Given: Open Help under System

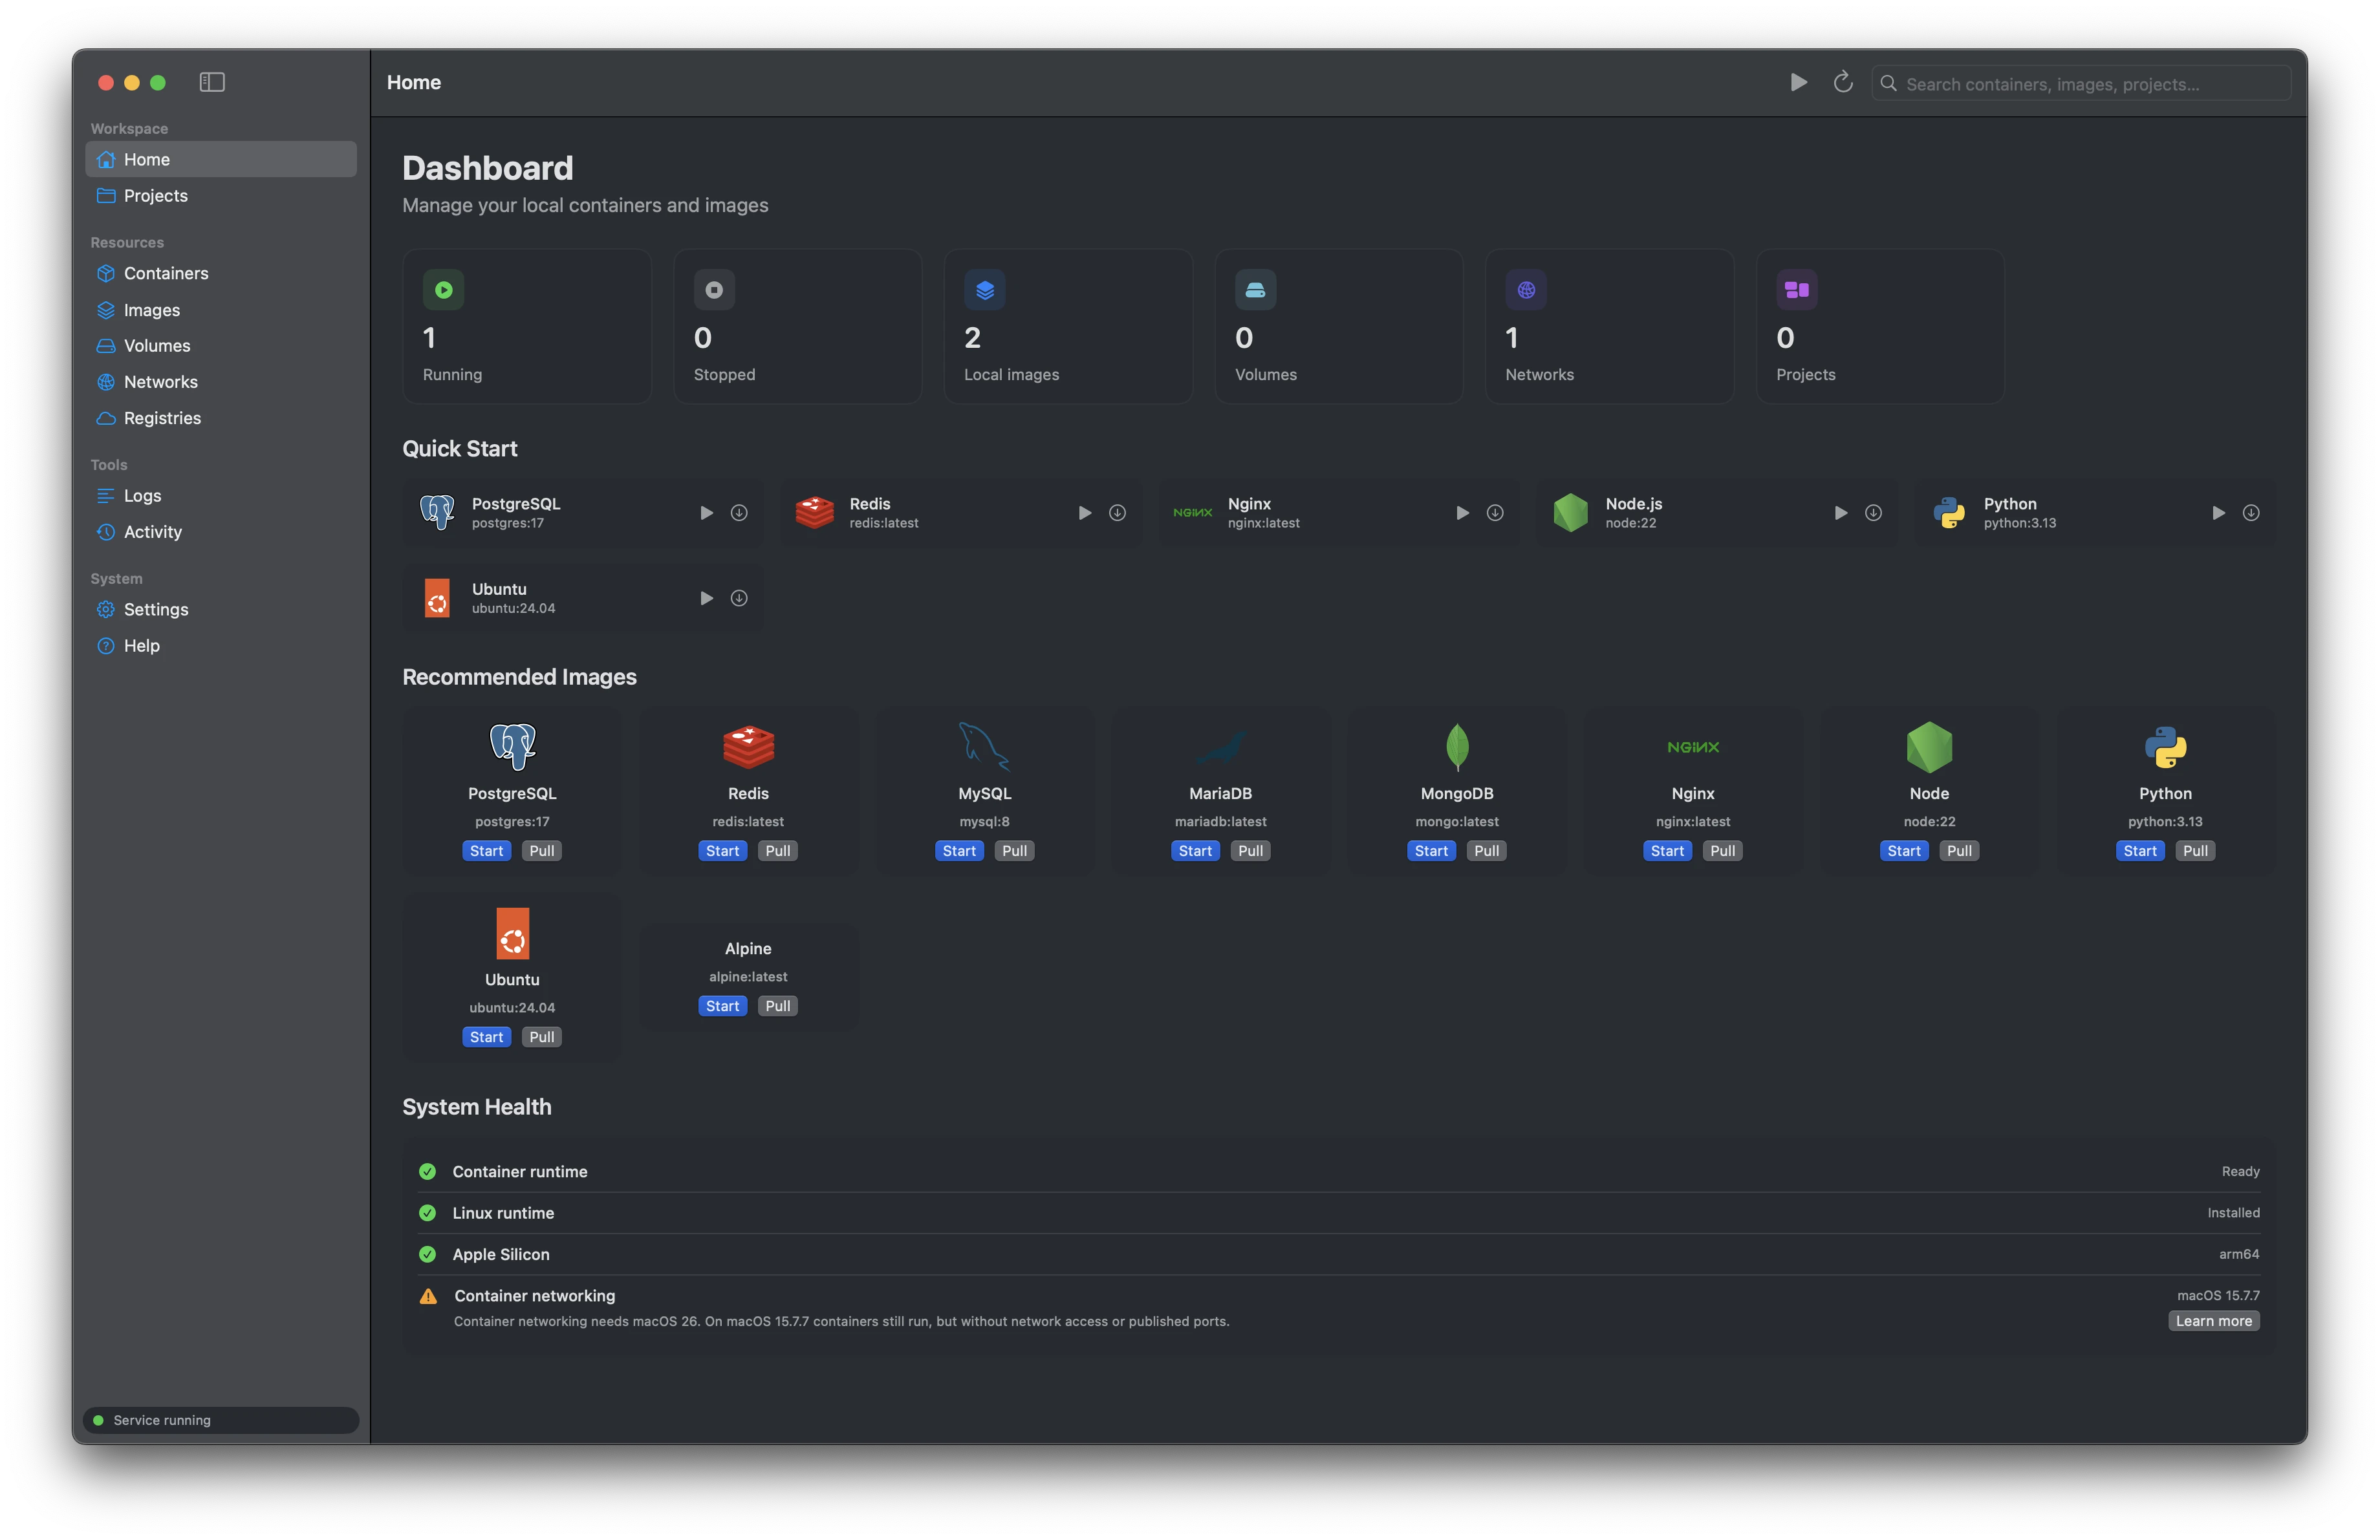Looking at the screenshot, I should click(221, 646).
